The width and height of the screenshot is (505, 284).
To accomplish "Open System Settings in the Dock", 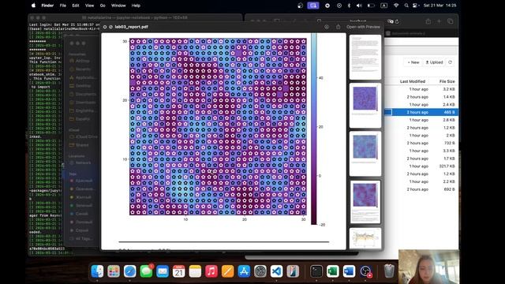I will (x=260, y=271).
